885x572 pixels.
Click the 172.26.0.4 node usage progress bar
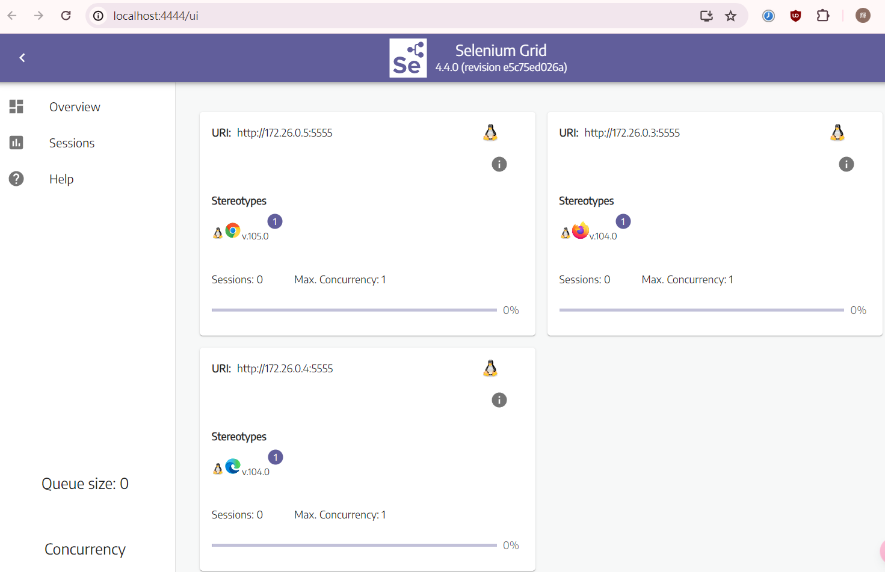tap(354, 546)
